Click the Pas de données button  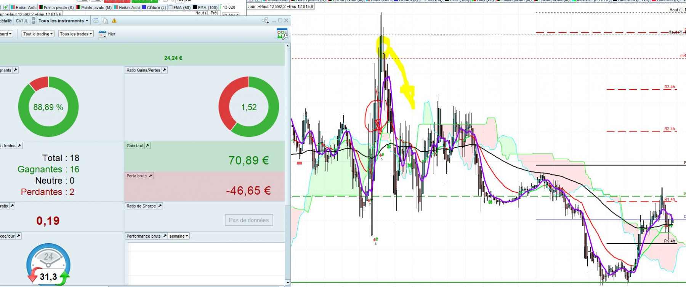[249, 220]
